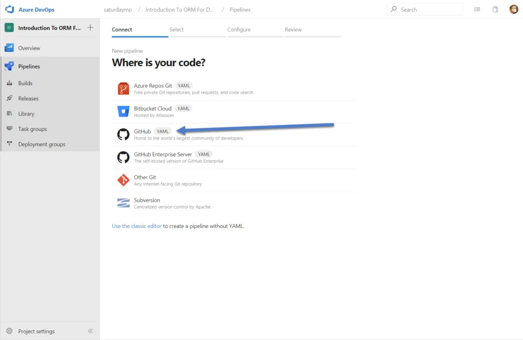
Task: Open the Project settings gear icon
Action: pos(9,331)
